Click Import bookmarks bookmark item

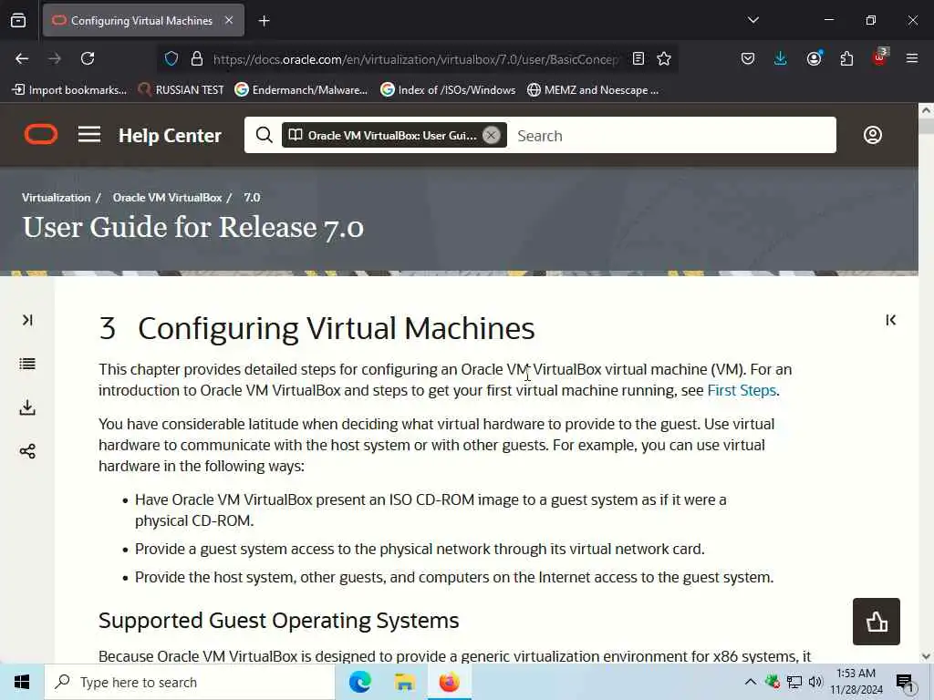[69, 90]
